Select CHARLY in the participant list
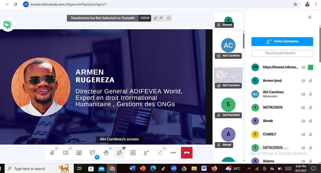 (282, 134)
